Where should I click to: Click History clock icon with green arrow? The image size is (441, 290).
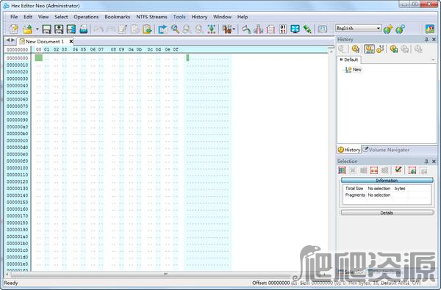(394, 49)
